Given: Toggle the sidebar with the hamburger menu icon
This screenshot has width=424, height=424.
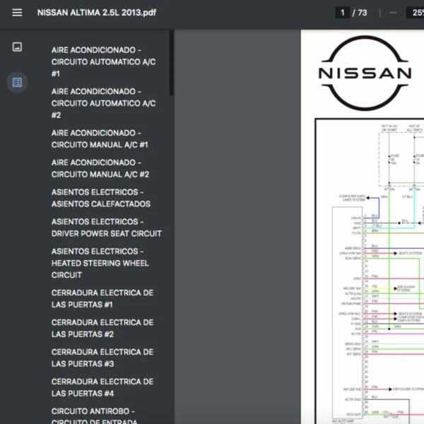Looking at the screenshot, I should [17, 13].
